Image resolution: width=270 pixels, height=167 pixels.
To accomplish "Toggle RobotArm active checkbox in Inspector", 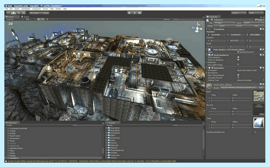I will (212, 20).
